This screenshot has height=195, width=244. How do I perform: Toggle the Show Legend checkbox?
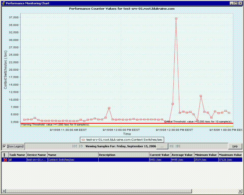pos(4,146)
